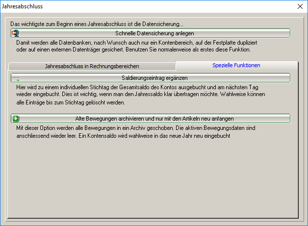Viewport: 308px width, 226px height.
Task: Open Saldierungseintrag ergänzen
Action: pos(151,78)
